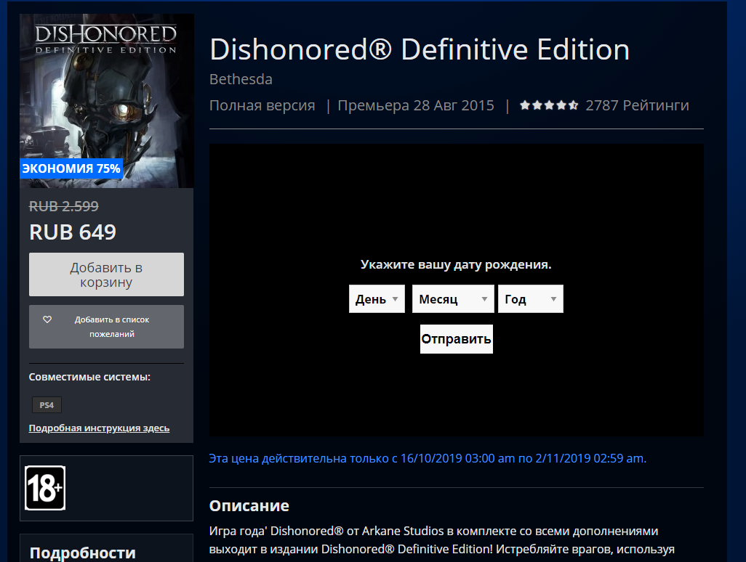Click the Подробности section heading
The image size is (746, 562).
[83, 553]
